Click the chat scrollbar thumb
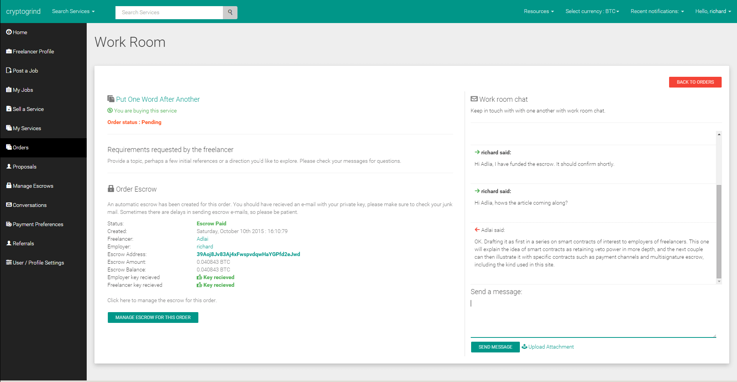This screenshot has width=737, height=382. 719,231
